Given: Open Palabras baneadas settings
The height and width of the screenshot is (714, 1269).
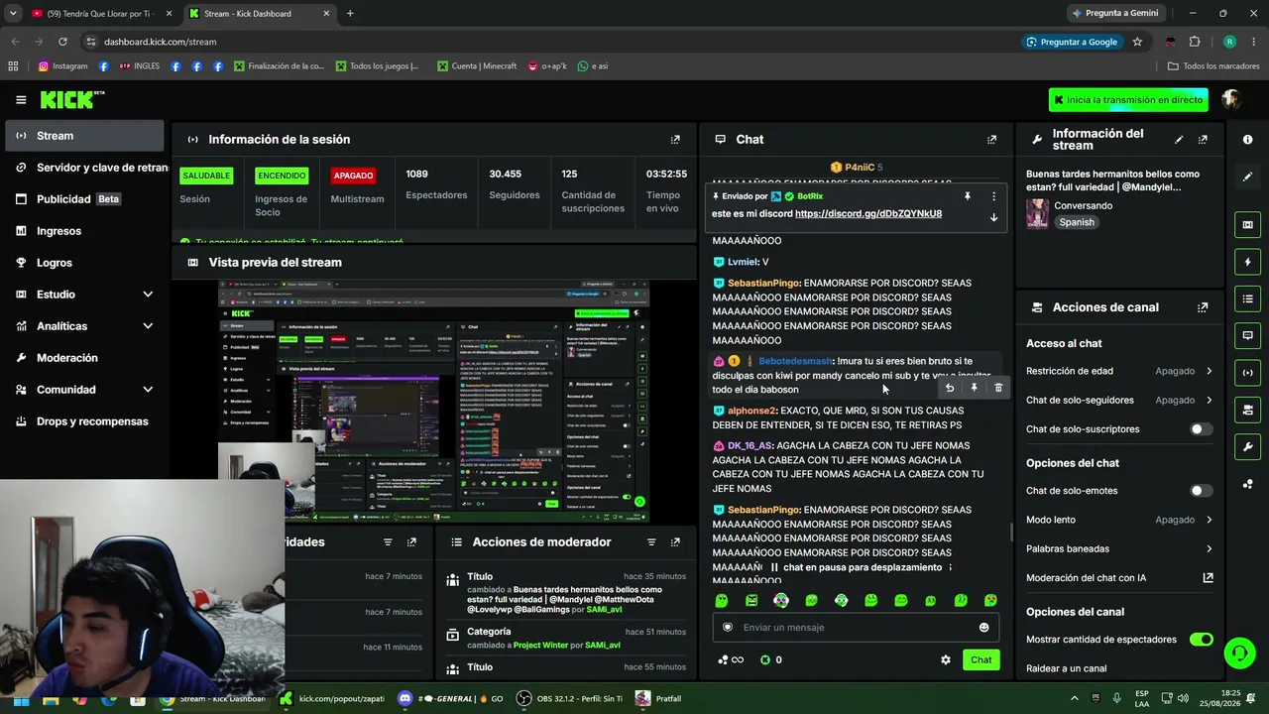Looking at the screenshot, I should click(1119, 548).
